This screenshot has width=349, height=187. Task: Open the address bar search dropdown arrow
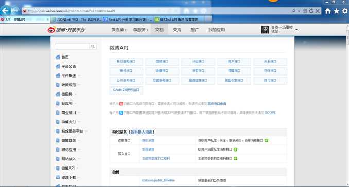coord(299,11)
